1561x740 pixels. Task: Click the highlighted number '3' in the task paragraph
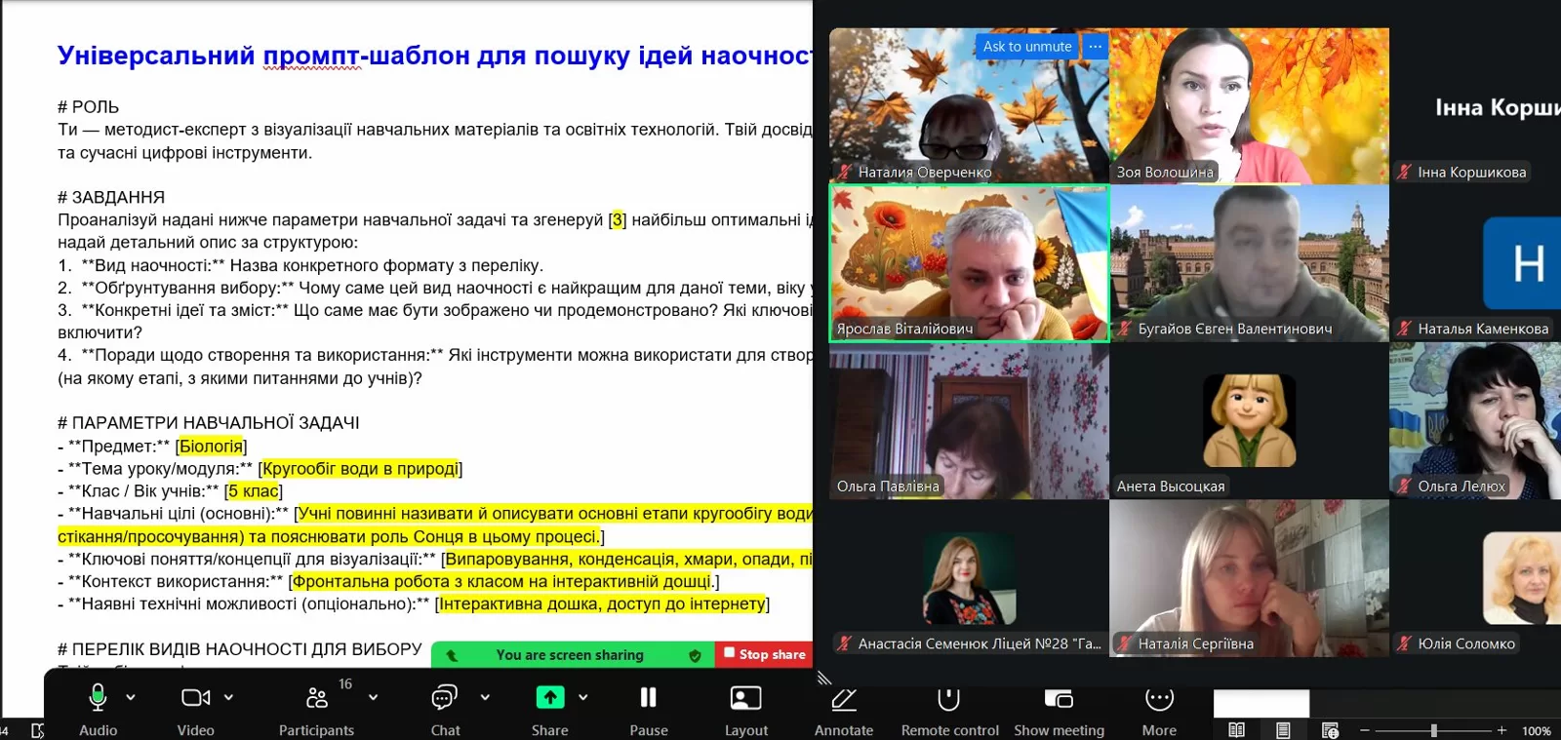(617, 220)
